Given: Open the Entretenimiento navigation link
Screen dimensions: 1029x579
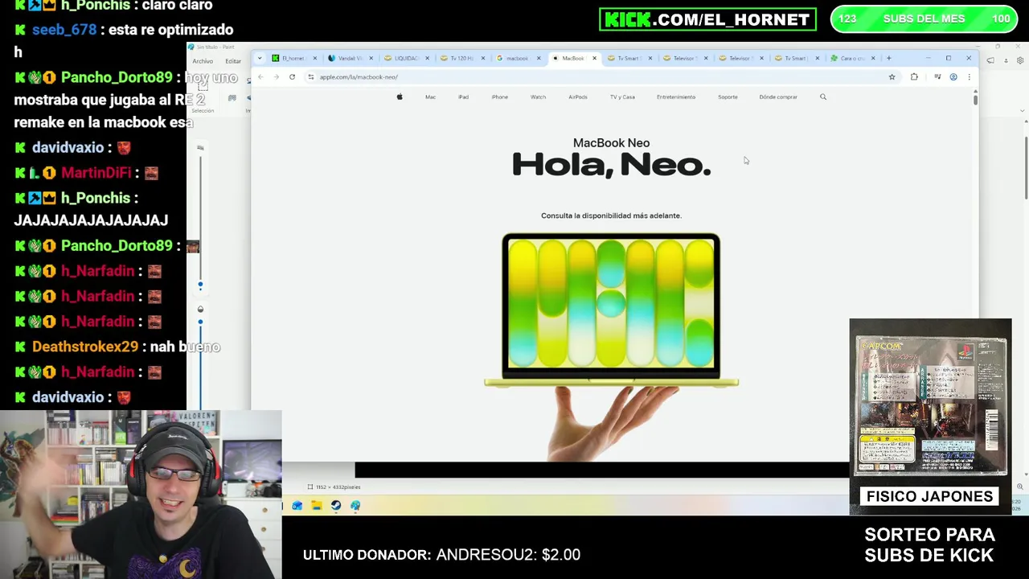Looking at the screenshot, I should [x=675, y=96].
